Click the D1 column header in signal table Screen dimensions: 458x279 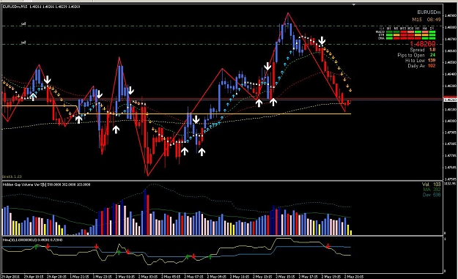[432, 29]
